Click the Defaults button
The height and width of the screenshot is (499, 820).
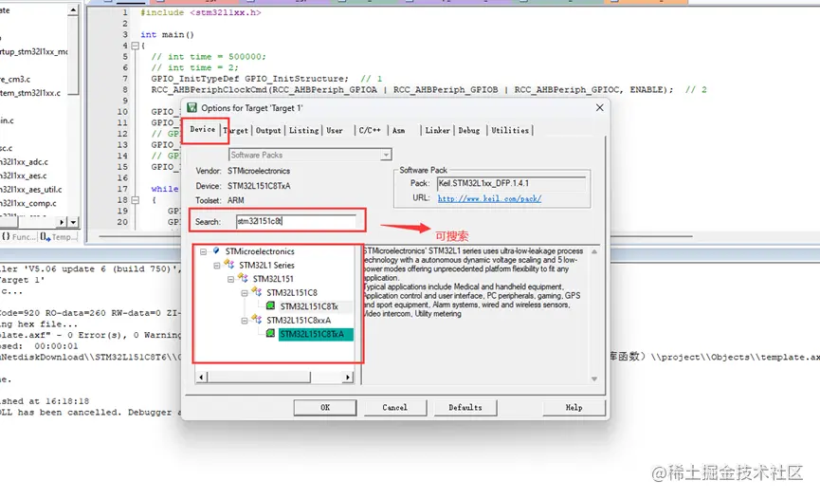(465, 407)
